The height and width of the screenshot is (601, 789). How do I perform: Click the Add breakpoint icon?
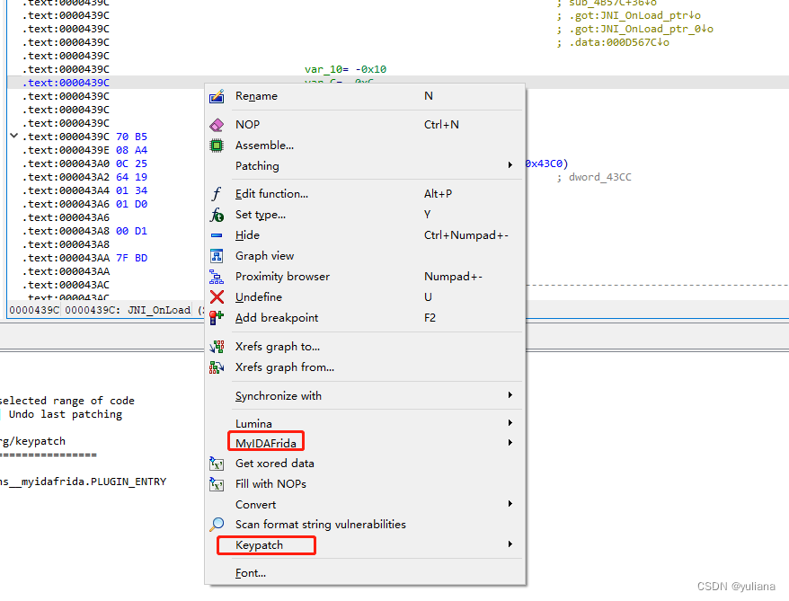pyautogui.click(x=216, y=317)
